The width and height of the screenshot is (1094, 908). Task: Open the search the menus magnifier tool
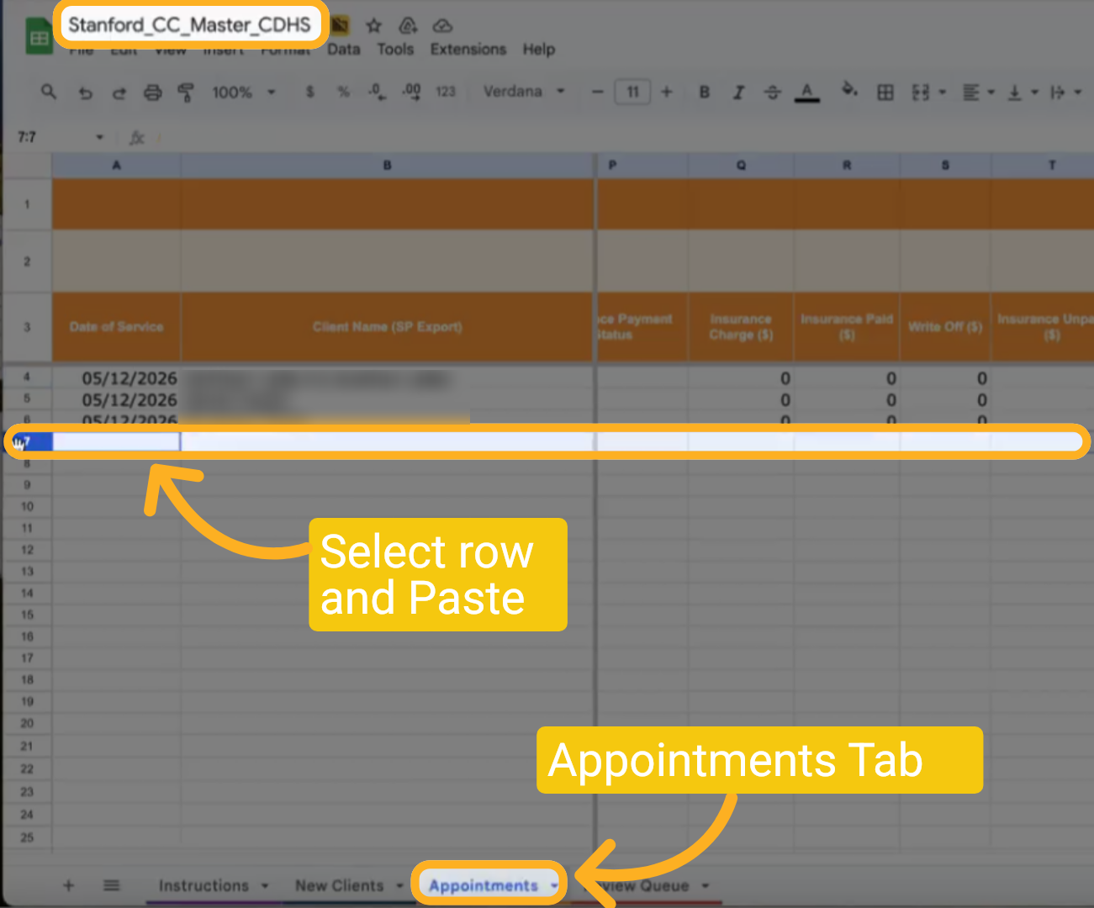[x=49, y=92]
